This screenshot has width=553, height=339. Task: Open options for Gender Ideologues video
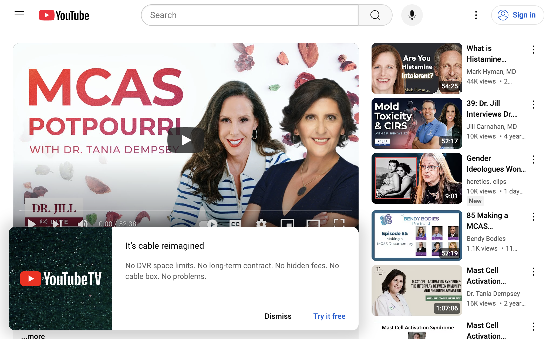[533, 160]
